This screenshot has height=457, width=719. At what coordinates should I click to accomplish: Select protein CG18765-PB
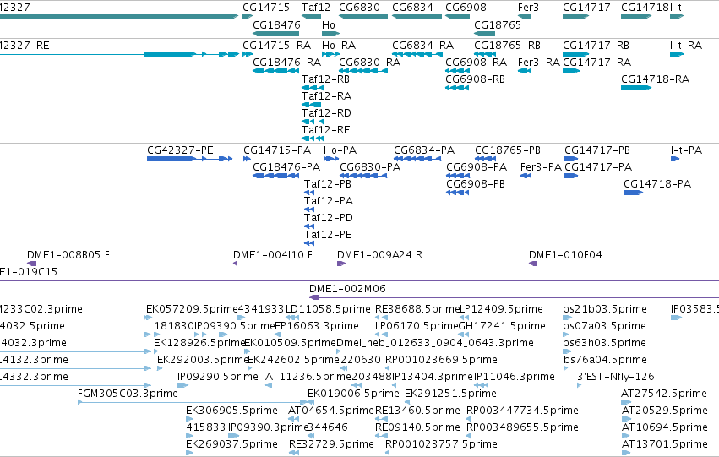pyautogui.click(x=508, y=150)
